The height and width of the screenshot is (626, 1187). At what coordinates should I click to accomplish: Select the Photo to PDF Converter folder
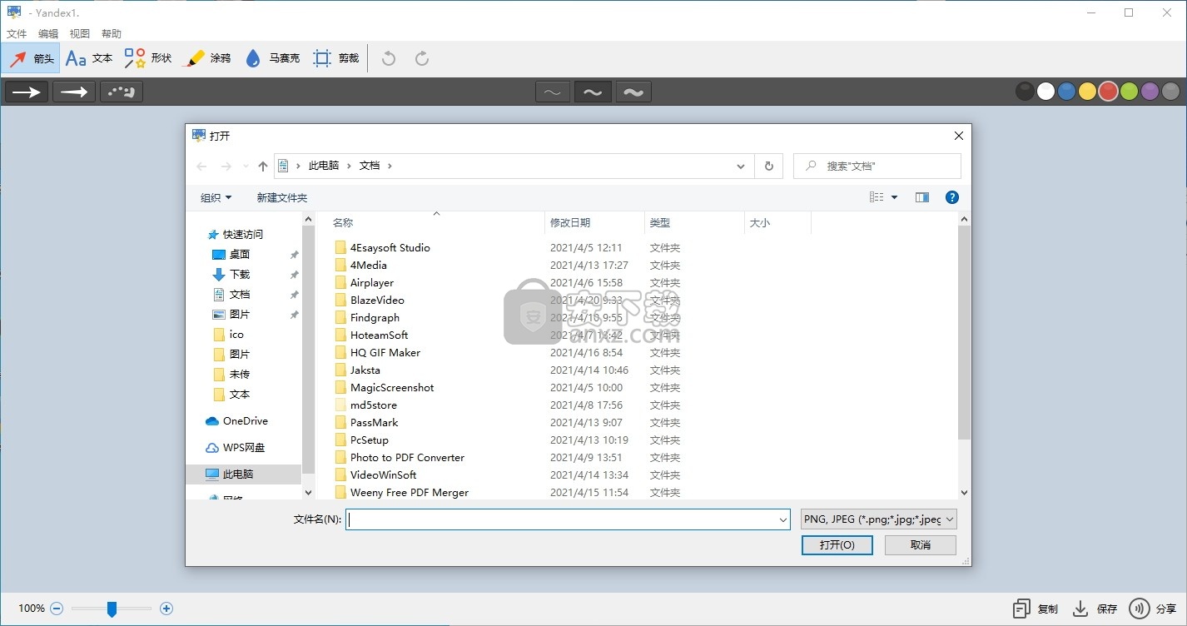tap(407, 458)
